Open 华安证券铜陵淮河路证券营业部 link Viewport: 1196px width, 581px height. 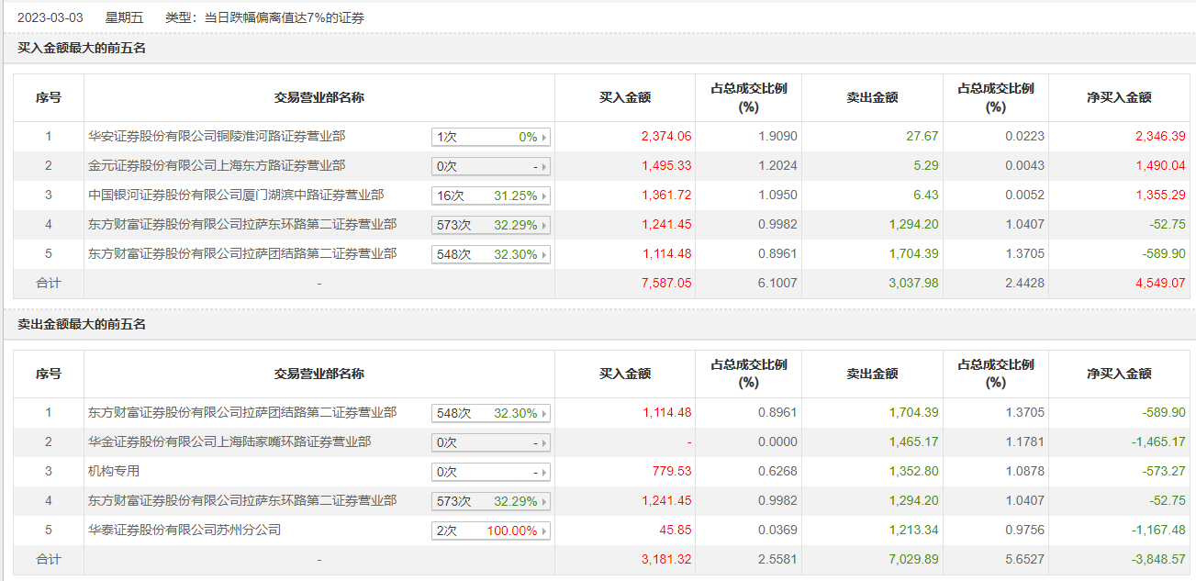coord(217,136)
